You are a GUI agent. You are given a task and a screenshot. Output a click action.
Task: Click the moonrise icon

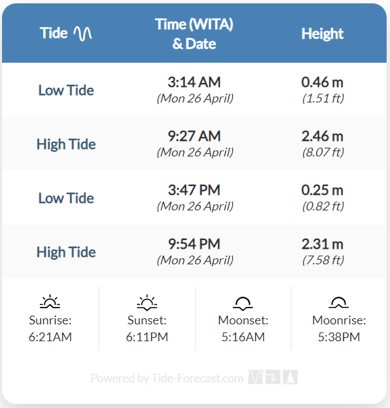click(339, 303)
